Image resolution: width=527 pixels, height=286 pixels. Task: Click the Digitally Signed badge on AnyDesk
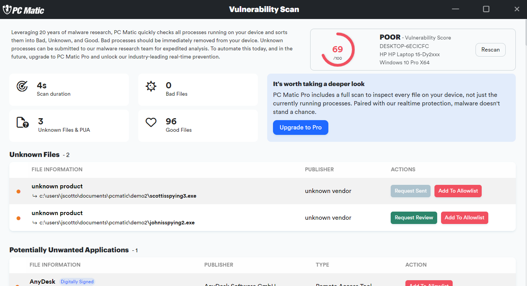[x=77, y=282]
